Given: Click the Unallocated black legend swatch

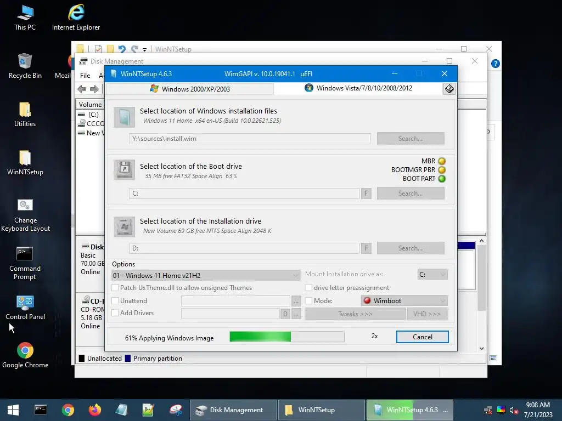Looking at the screenshot, I should [x=82, y=359].
